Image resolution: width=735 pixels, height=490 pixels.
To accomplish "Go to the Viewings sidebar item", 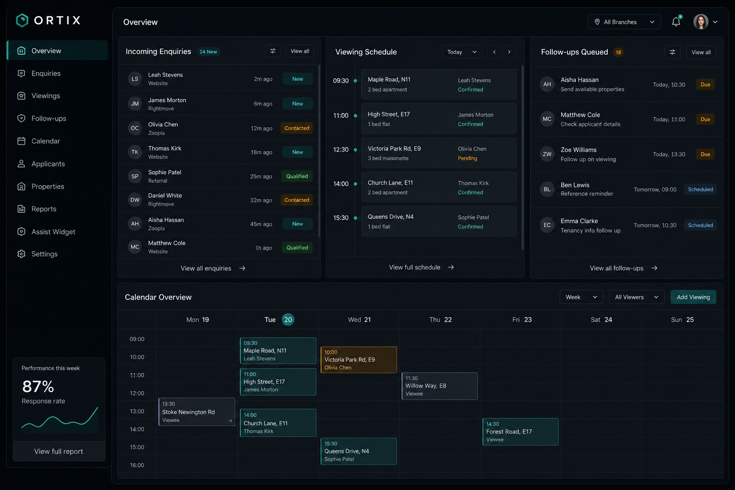I will click(x=57, y=96).
